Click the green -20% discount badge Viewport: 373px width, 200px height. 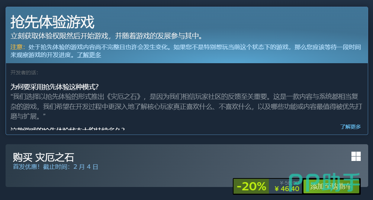click(x=251, y=186)
